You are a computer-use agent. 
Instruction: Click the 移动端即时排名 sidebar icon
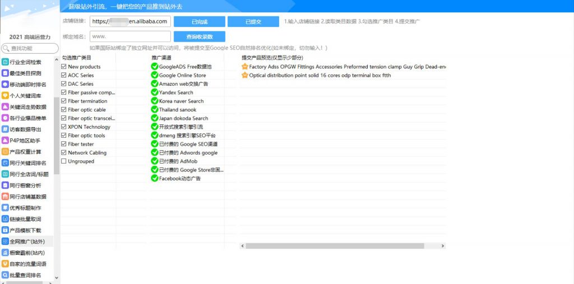tap(5, 85)
